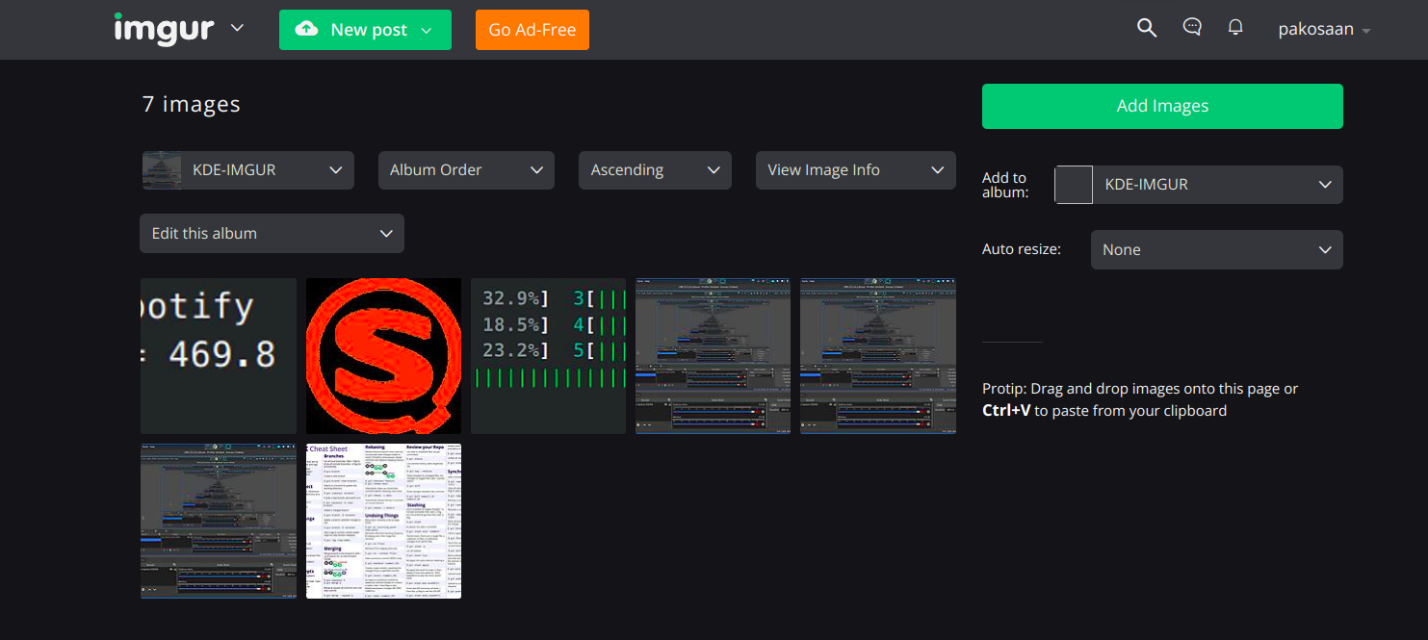The image size is (1428, 640).
Task: Open the KDE-IMGUR album filter dropdown
Action: tap(247, 170)
